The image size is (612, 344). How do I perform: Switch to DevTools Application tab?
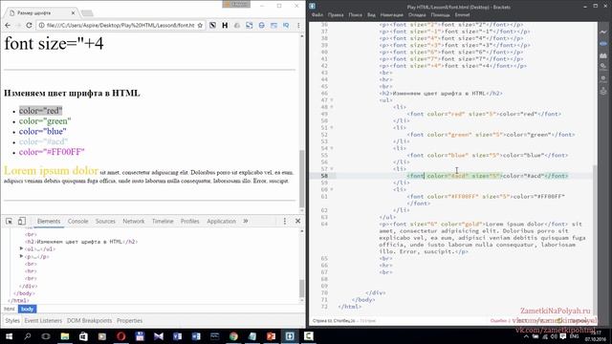click(x=221, y=221)
